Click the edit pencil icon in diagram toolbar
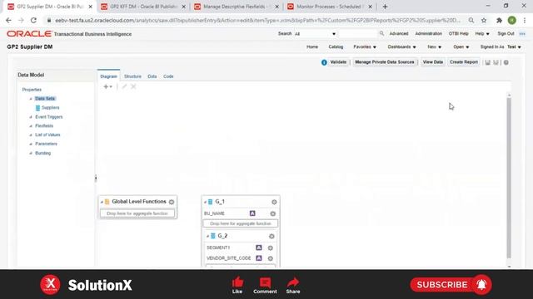533x299 pixels. coord(124,86)
